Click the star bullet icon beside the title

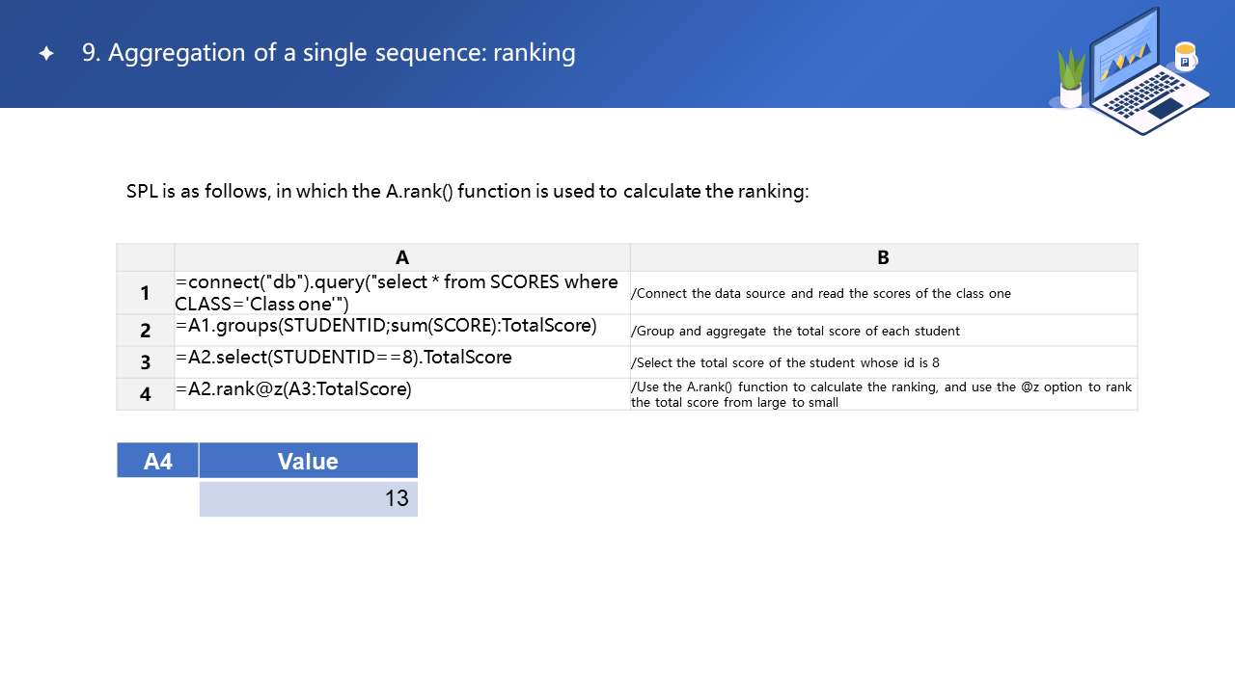coord(46,54)
